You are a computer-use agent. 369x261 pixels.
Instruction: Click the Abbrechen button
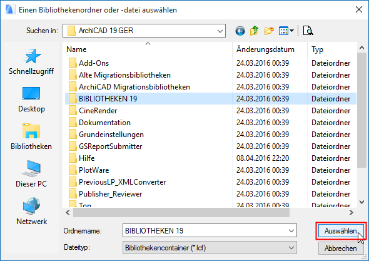pos(341,248)
